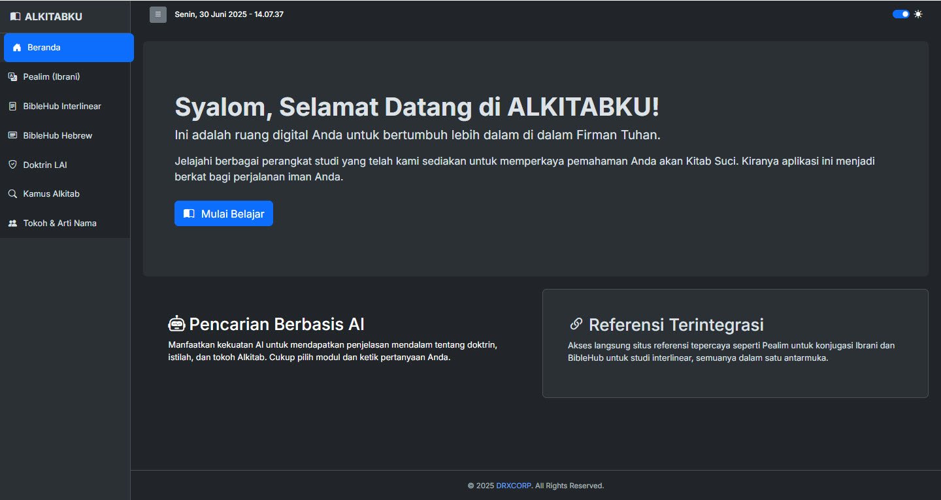
Task: Click the shield icon beside Doktrin LAI
Action: click(12, 165)
